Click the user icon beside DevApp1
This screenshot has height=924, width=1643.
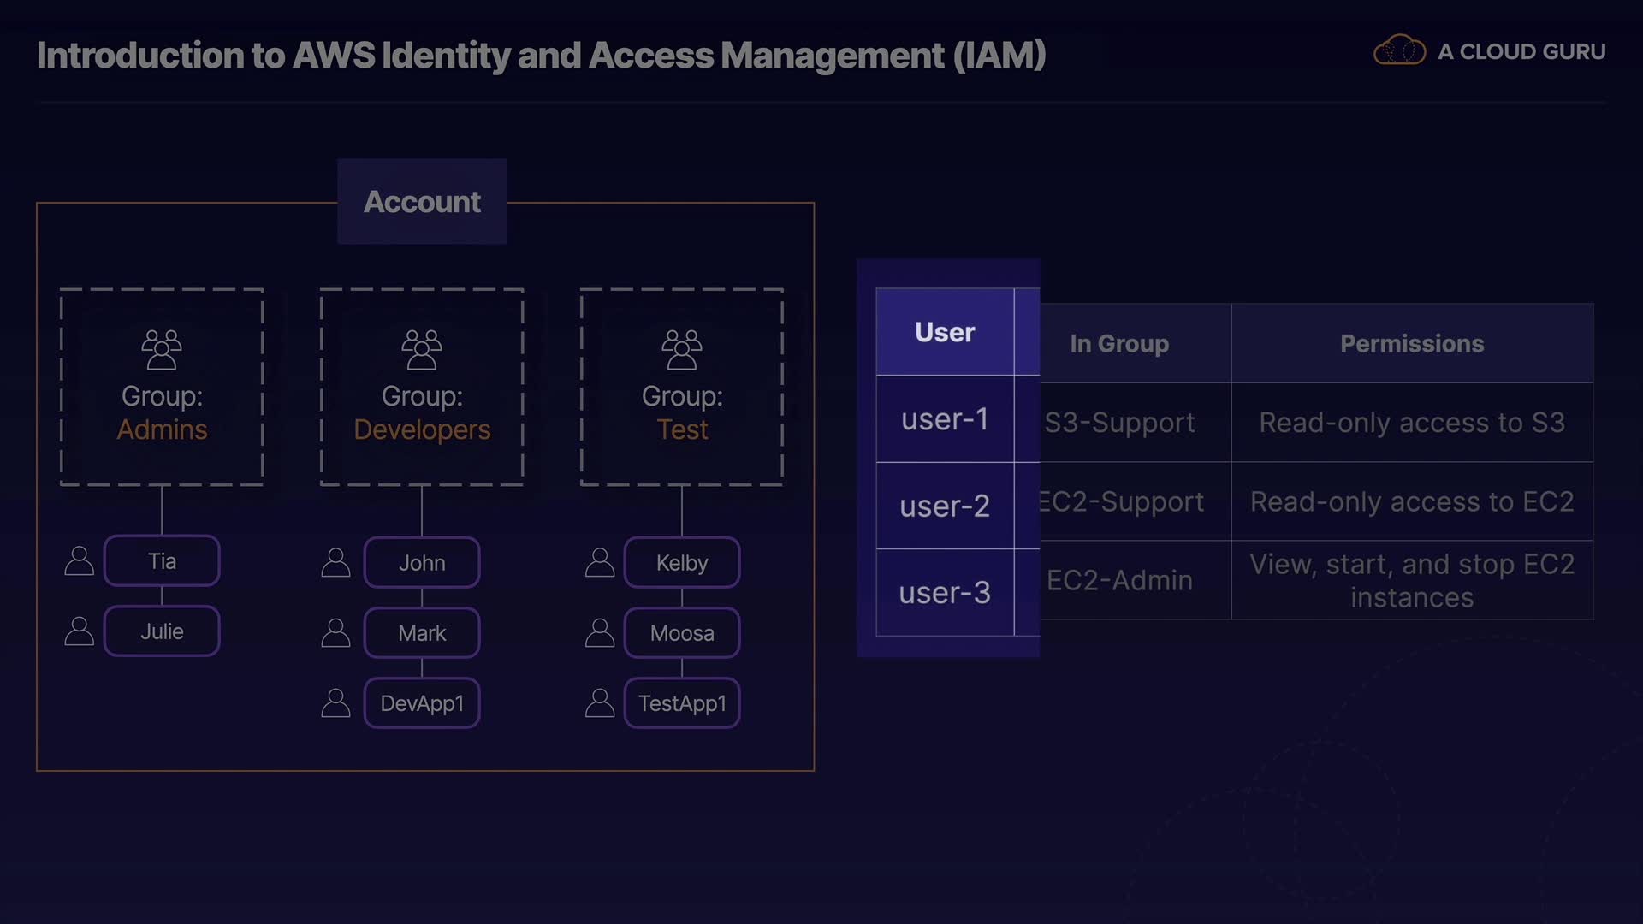pos(335,703)
